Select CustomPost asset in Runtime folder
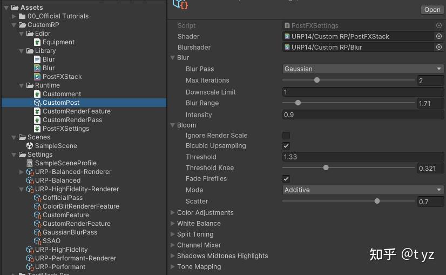 [x=61, y=103]
